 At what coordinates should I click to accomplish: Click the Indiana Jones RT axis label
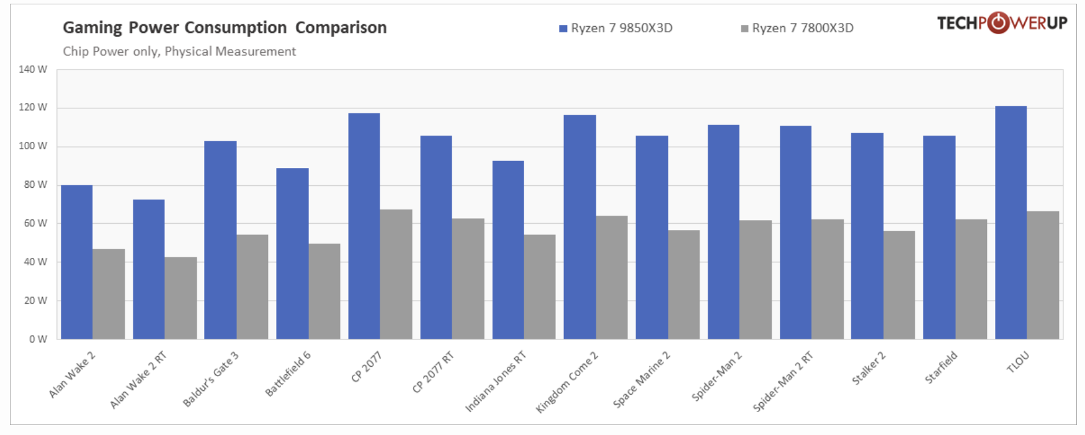pos(496,381)
